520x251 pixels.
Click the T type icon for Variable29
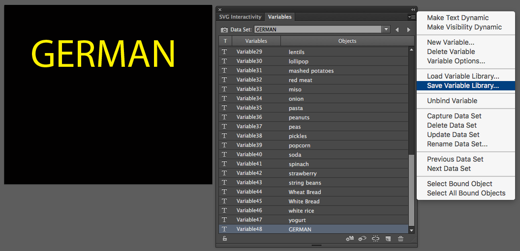coord(224,52)
